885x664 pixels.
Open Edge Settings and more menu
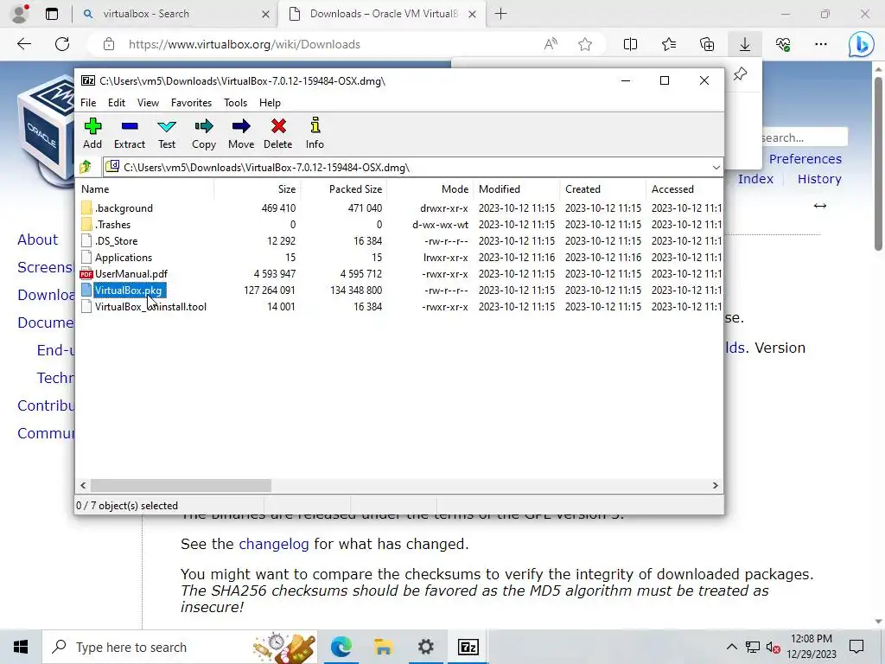(x=821, y=44)
